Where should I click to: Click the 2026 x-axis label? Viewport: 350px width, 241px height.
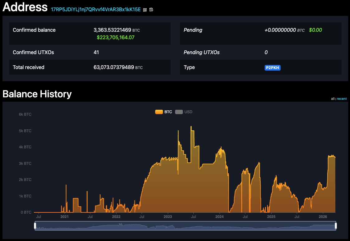[x=323, y=217]
